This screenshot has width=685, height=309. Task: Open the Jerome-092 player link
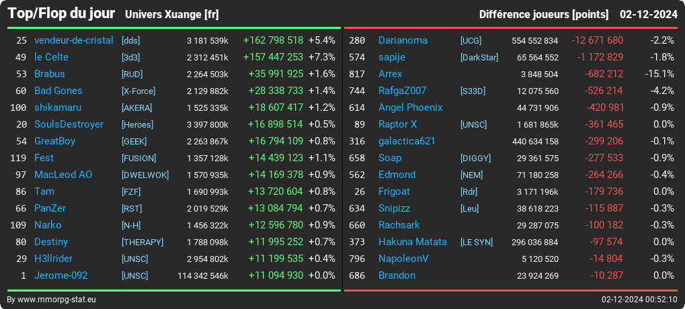tap(61, 275)
